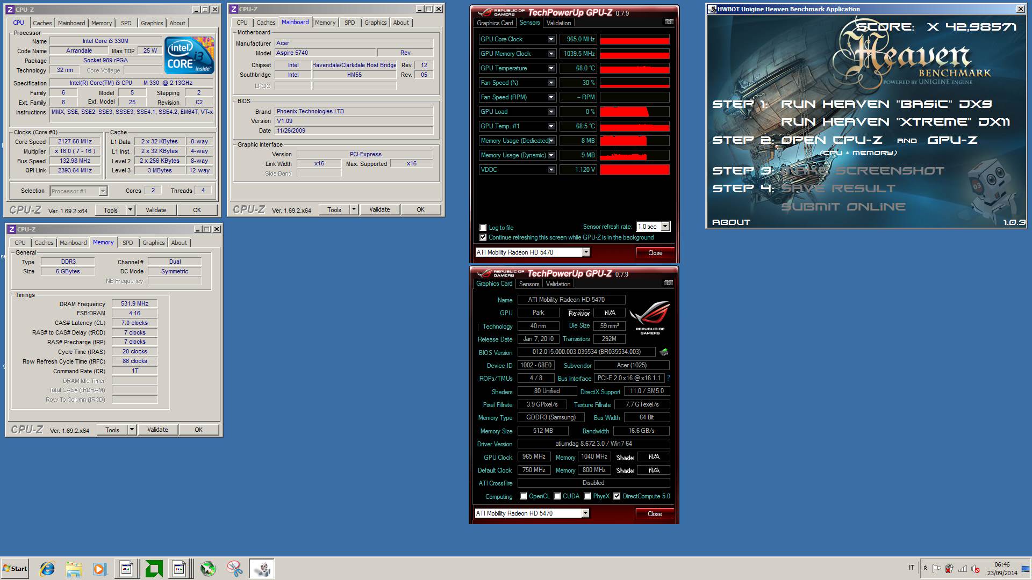Open Sensors tab in GPU-Z Graphics Card window

[529, 284]
